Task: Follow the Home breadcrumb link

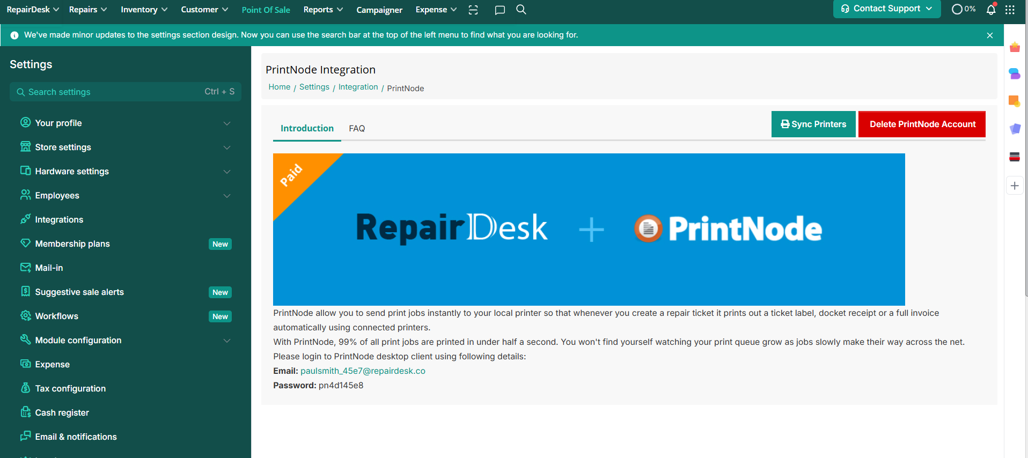Action: point(280,87)
